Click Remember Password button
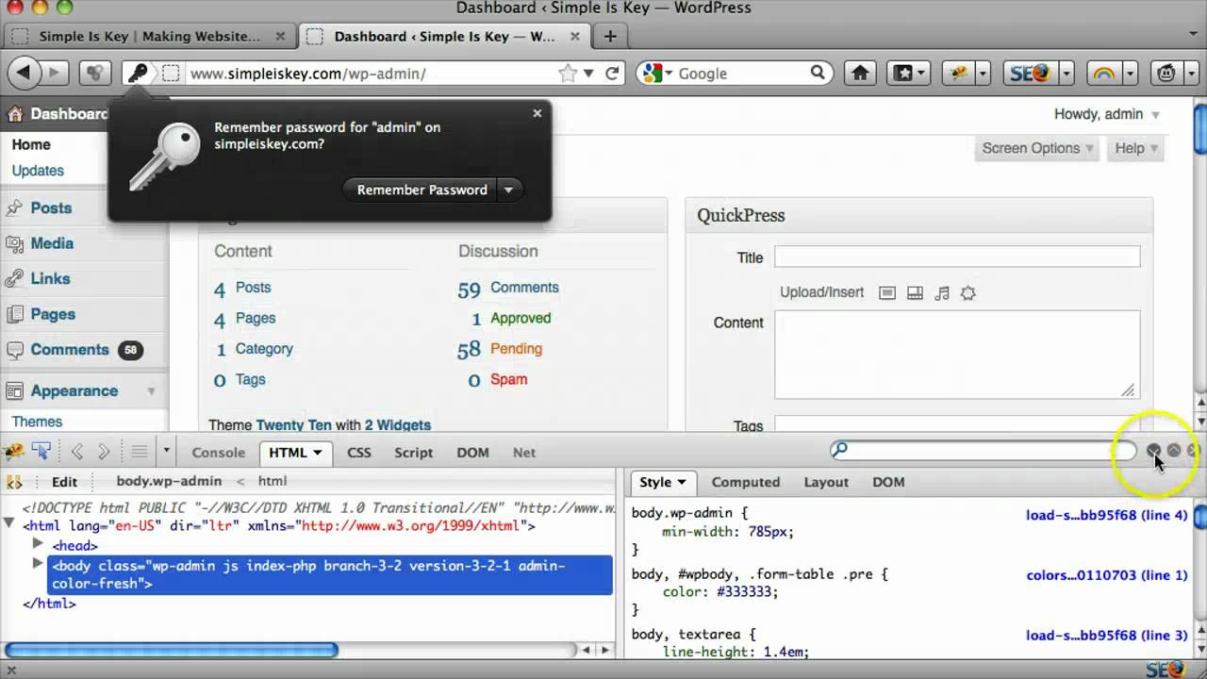The image size is (1207, 679). (422, 190)
